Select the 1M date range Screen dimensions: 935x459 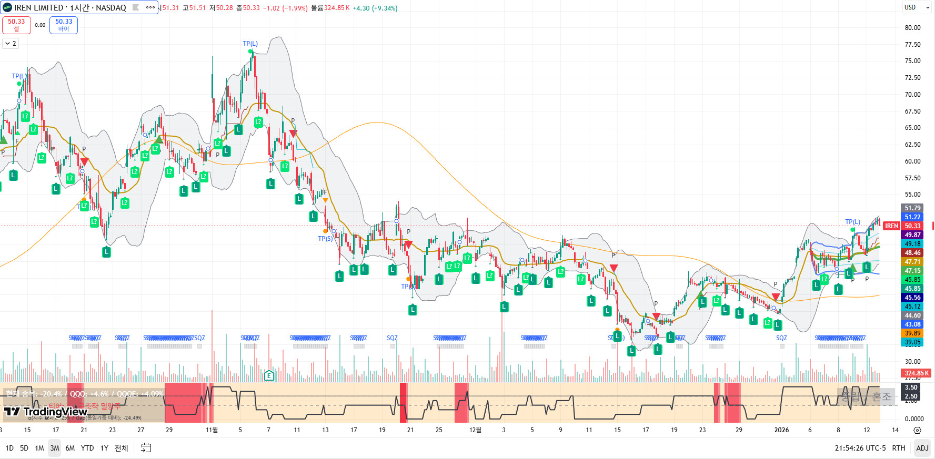point(39,448)
